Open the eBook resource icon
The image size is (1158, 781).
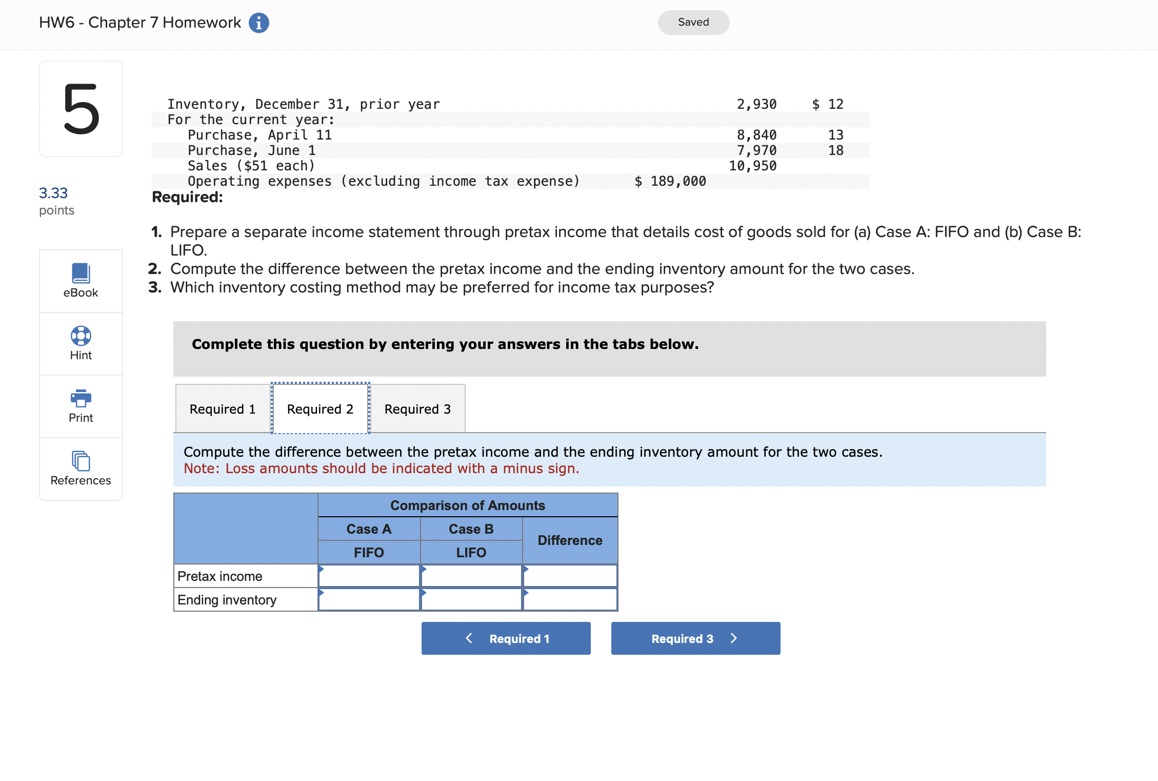pyautogui.click(x=81, y=274)
